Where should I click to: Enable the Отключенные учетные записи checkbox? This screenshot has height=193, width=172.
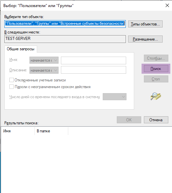[11, 80]
